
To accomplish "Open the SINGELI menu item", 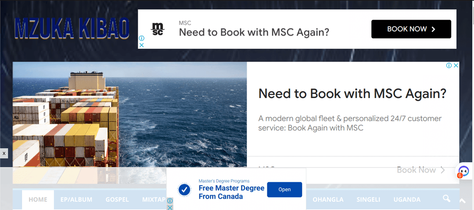I will [x=368, y=199].
